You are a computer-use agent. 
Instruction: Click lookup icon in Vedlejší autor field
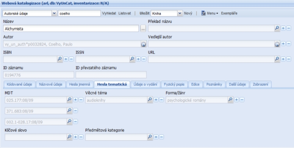pyautogui.click(x=277, y=44)
